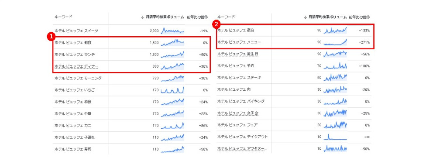This screenshot has width=426, height=168.
Task: Select keyword ホテル ビュッフェ 誕生日
Action: coord(238,54)
